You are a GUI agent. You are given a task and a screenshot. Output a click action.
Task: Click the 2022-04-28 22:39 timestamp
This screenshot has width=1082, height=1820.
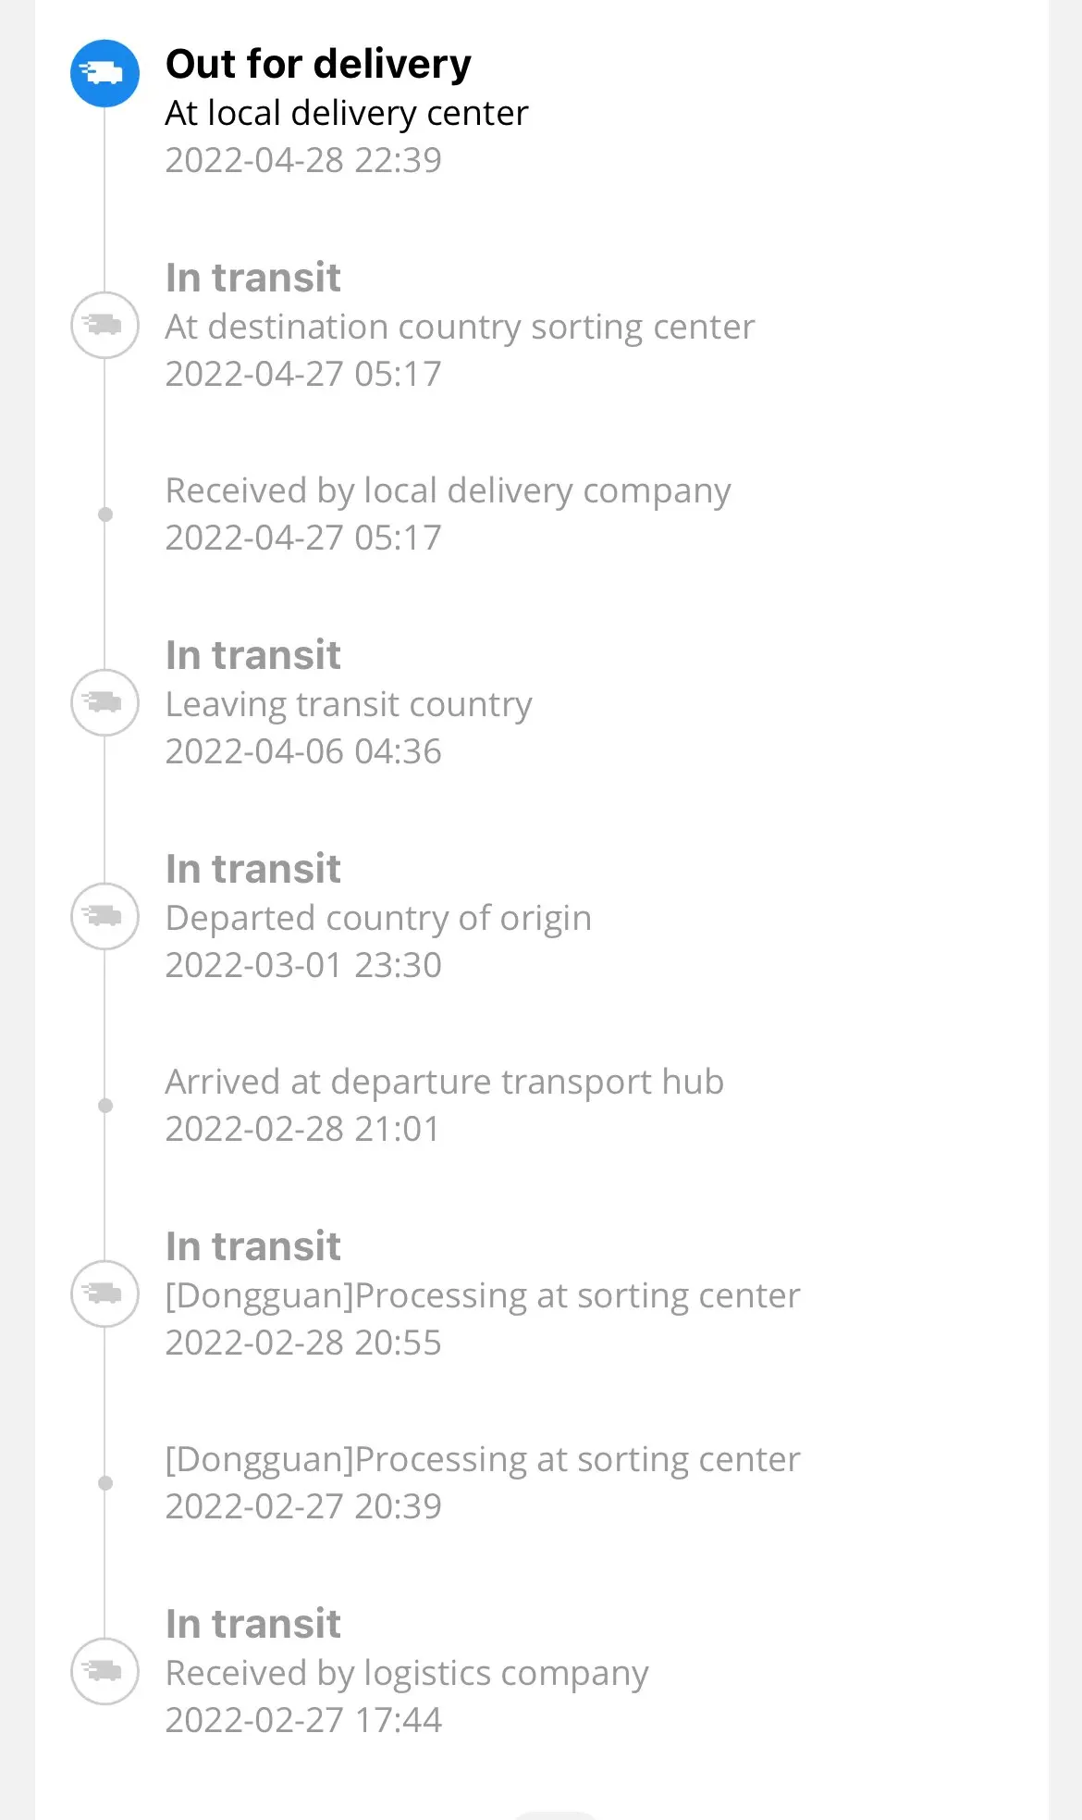[x=303, y=160]
